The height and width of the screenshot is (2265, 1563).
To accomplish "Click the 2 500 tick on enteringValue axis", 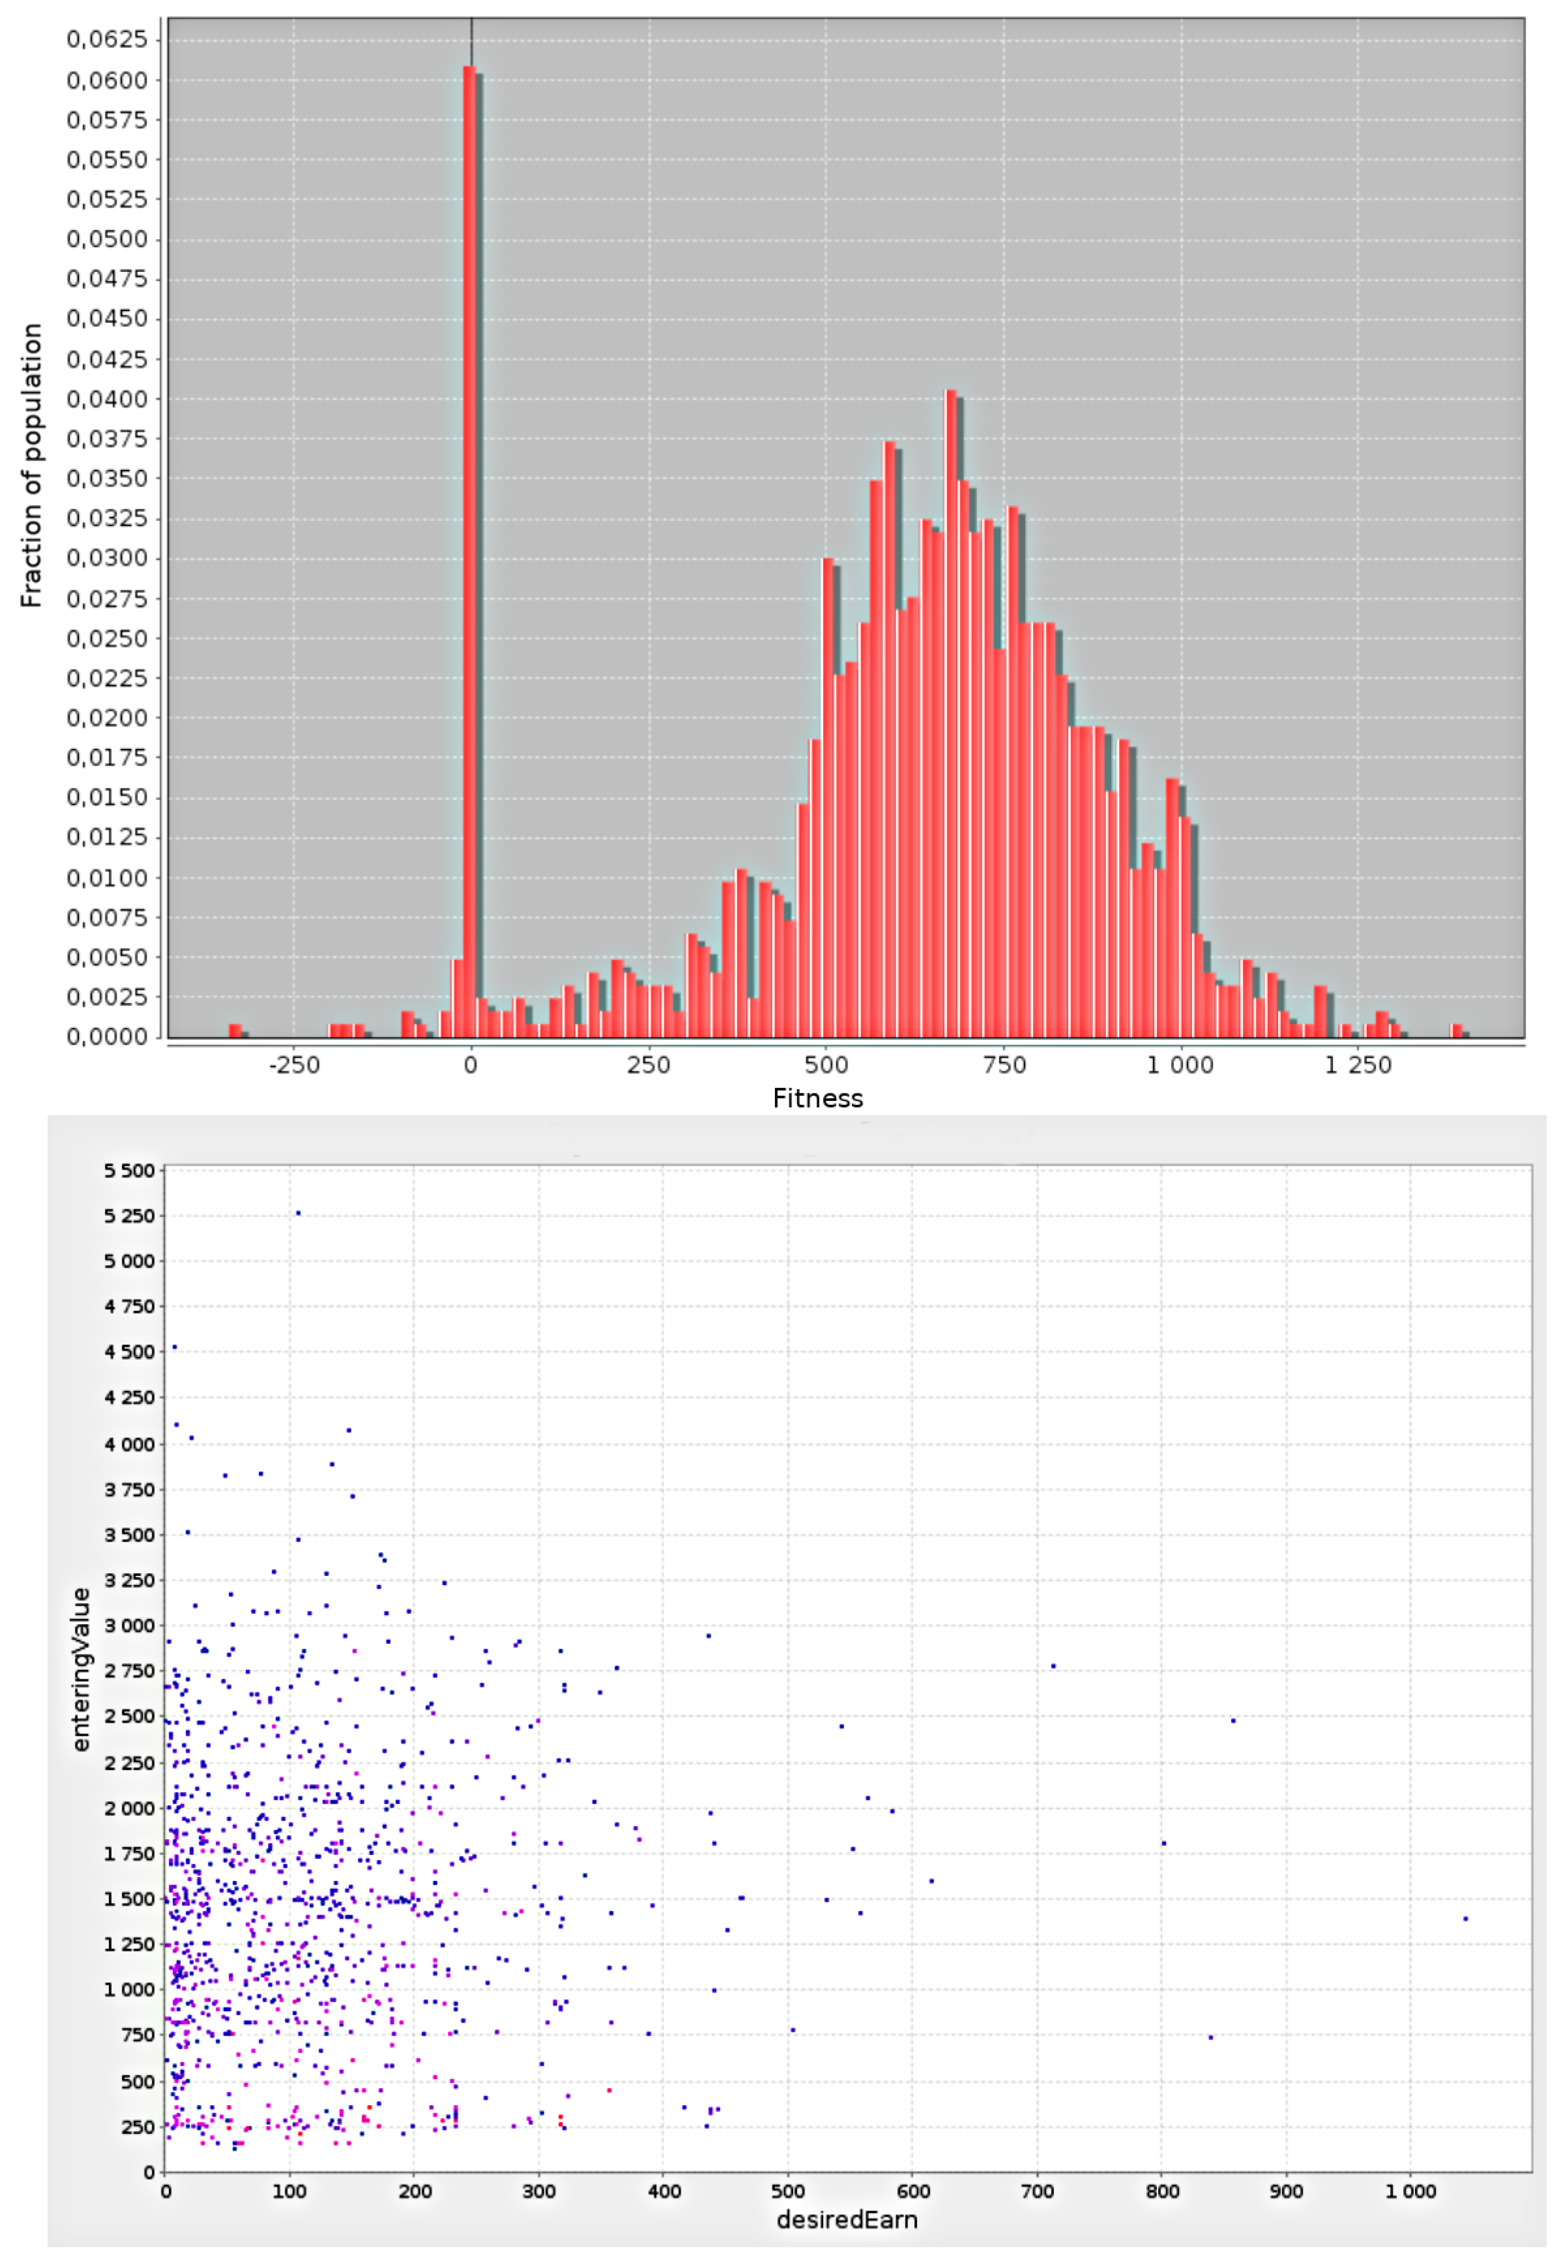I will pyautogui.click(x=129, y=1717).
